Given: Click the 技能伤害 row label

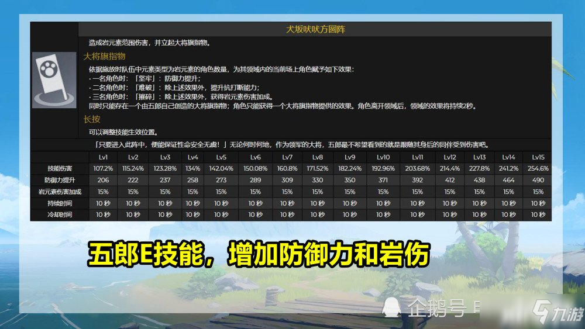Looking at the screenshot, I should (60, 169).
